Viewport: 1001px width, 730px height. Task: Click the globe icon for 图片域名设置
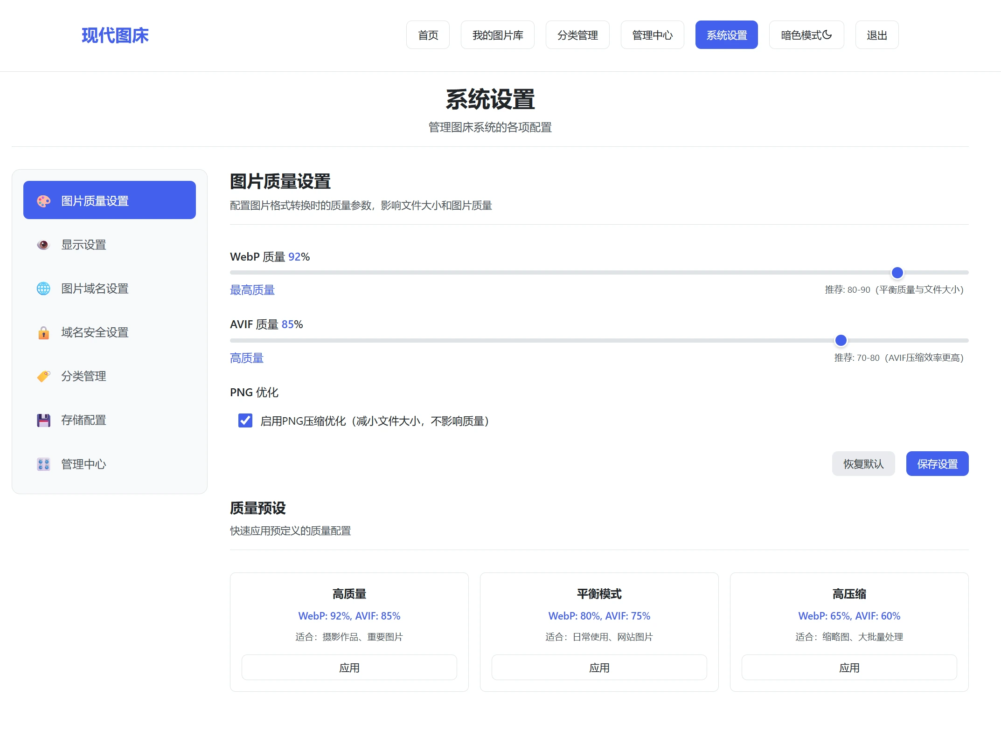pyautogui.click(x=43, y=289)
